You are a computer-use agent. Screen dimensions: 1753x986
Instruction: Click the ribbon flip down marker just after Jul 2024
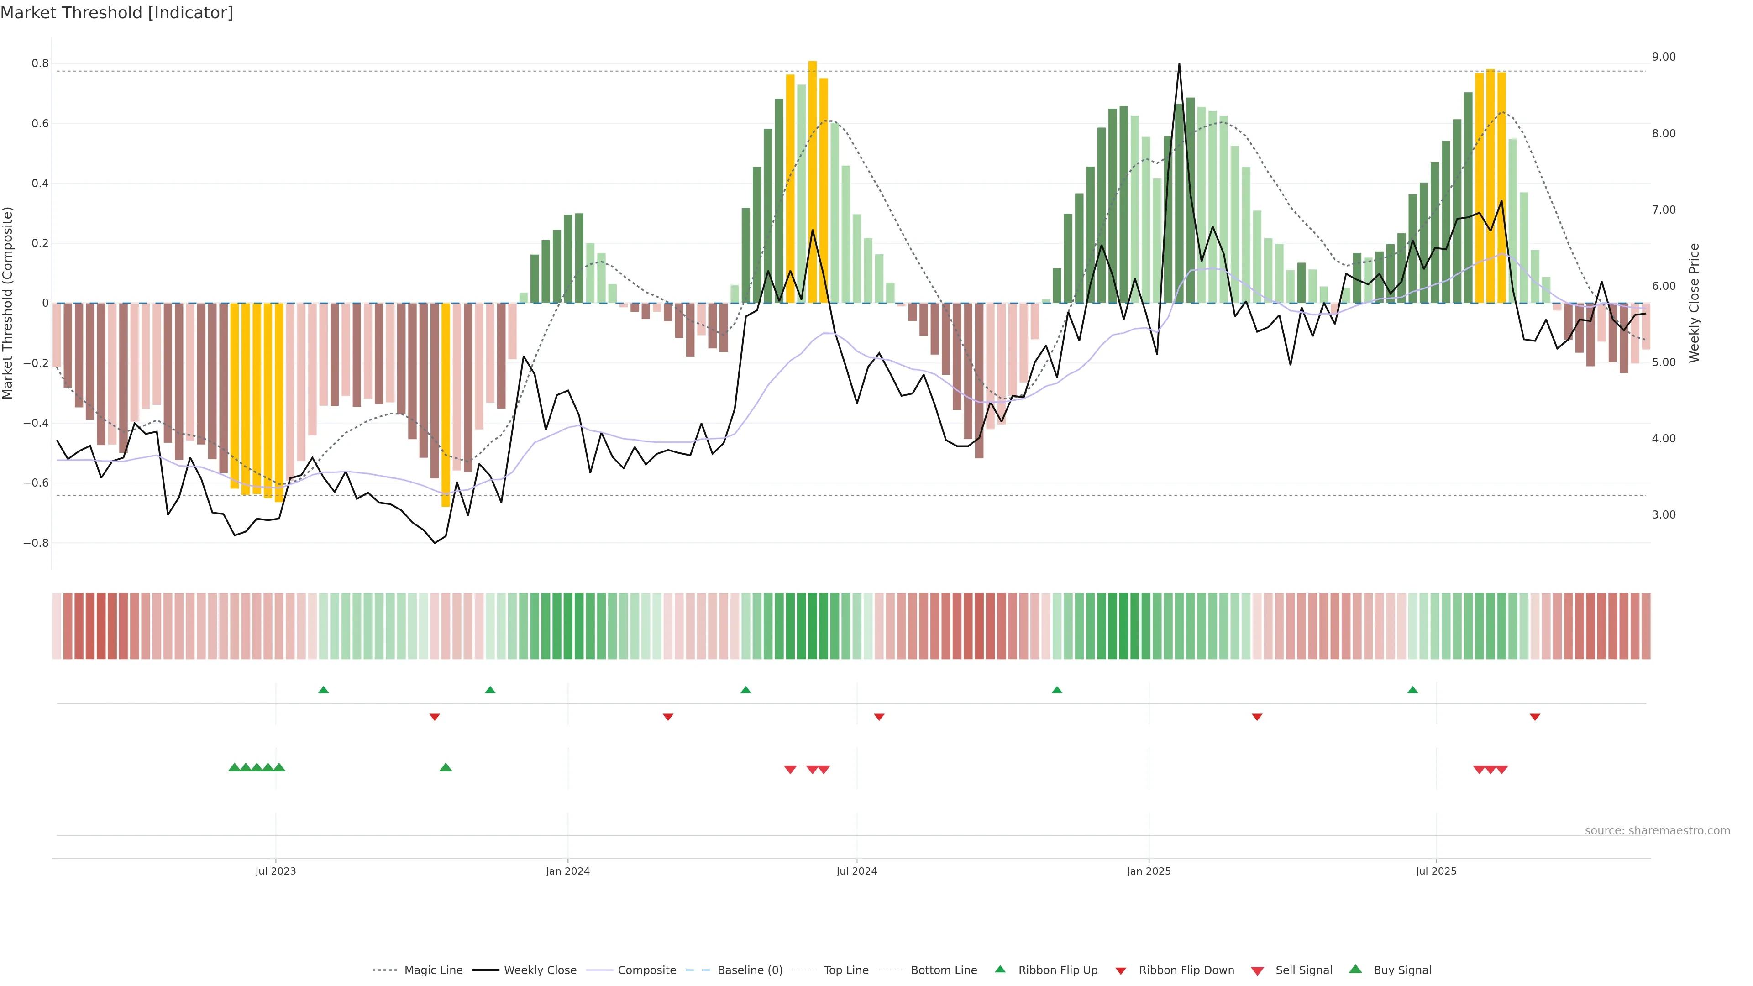pos(879,717)
